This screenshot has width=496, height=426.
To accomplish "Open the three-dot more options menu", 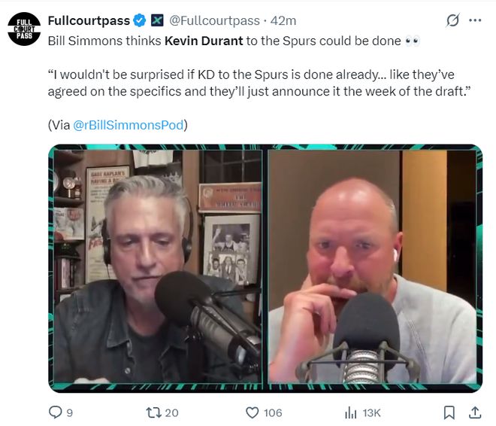I will pos(475,20).
